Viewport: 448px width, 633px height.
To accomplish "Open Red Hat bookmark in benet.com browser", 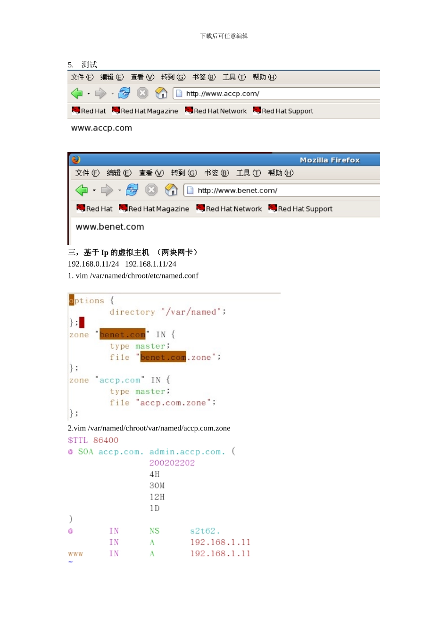I will click(94, 209).
